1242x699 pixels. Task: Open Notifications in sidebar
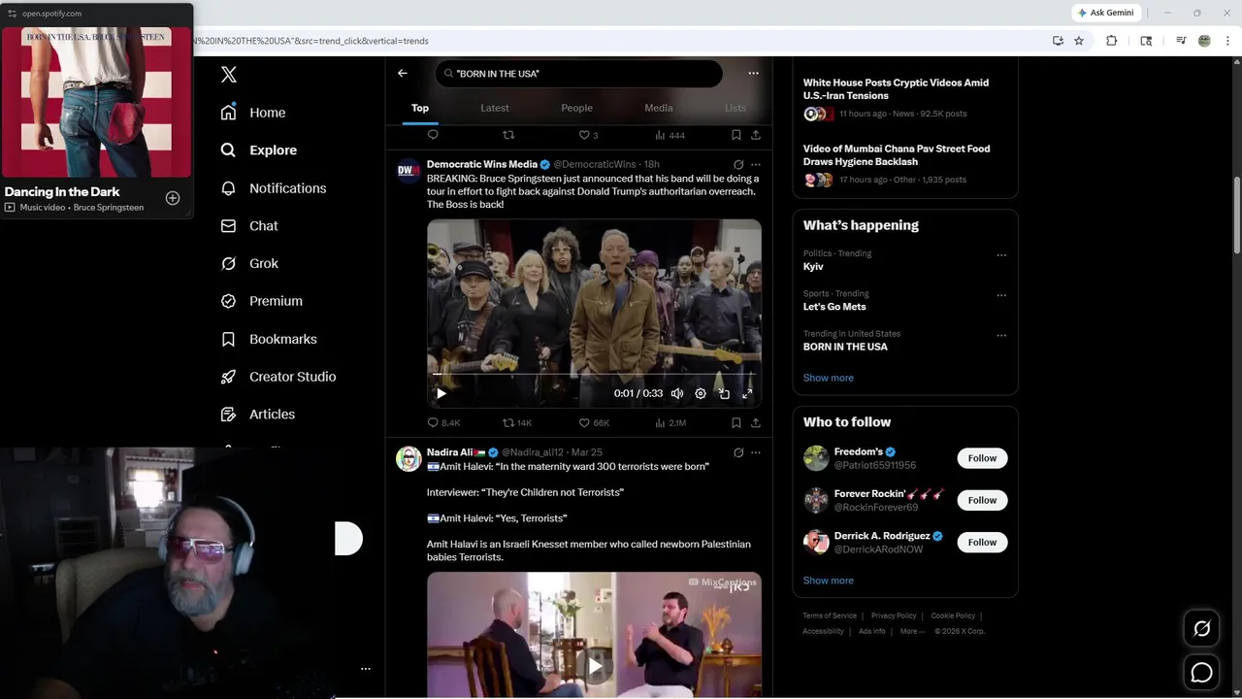(x=274, y=188)
